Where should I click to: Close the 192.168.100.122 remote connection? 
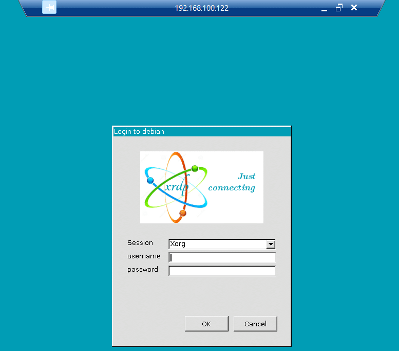tap(354, 8)
